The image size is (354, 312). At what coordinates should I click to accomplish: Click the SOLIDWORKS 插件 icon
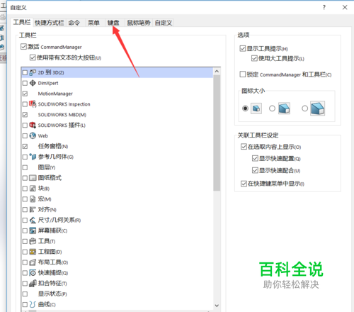point(33,125)
